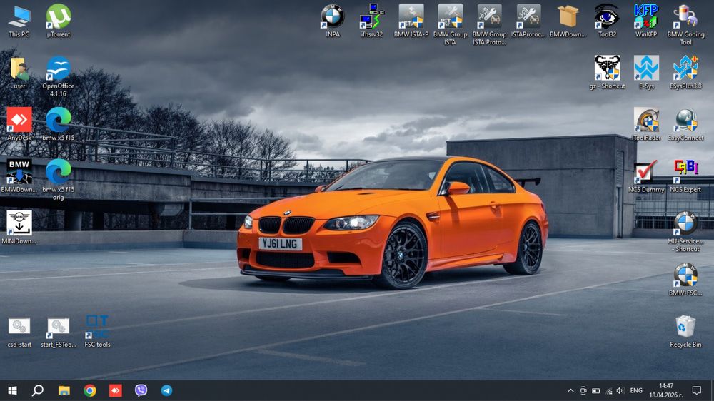This screenshot has height=401, width=714.
Task: Open the HU-Service... Shortcut icon
Action: point(685,232)
